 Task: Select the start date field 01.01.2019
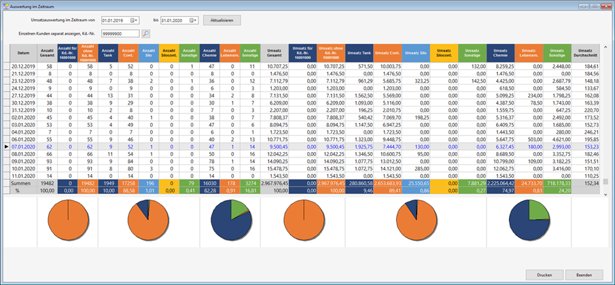(114, 20)
